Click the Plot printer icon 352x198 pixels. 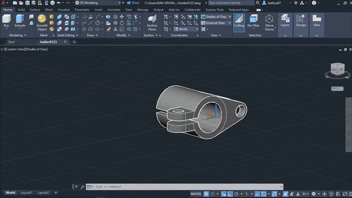[52, 3]
